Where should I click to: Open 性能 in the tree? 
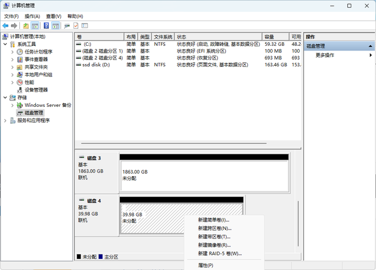coord(29,82)
